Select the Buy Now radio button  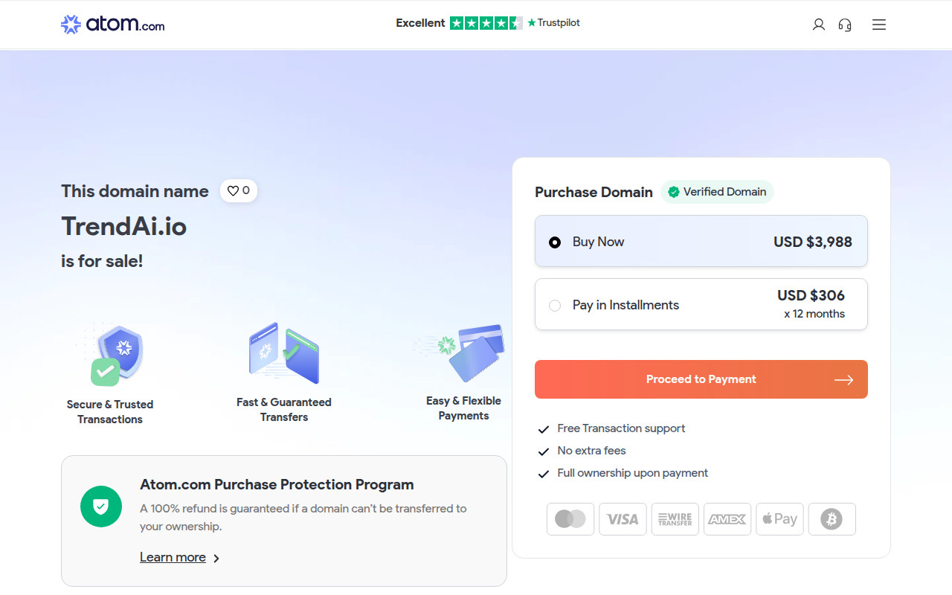tap(555, 242)
